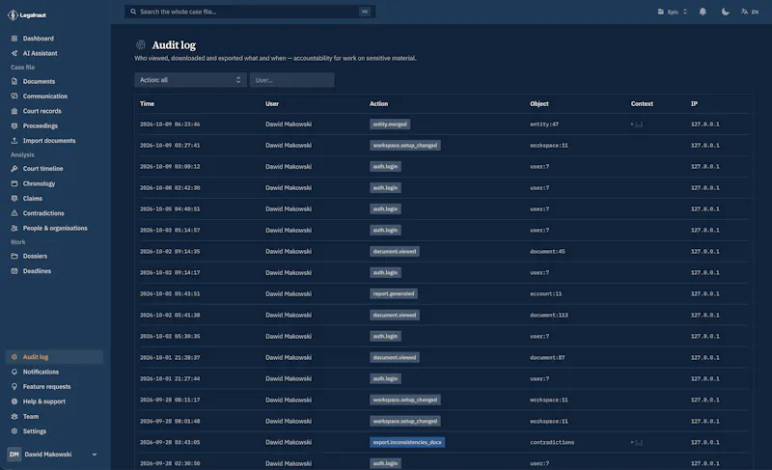Open the EN language selector
Viewport: 772px width, 470px height.
[x=750, y=12]
